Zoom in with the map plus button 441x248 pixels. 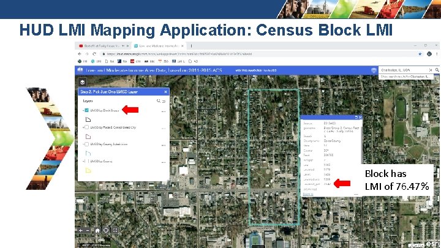(x=81, y=230)
